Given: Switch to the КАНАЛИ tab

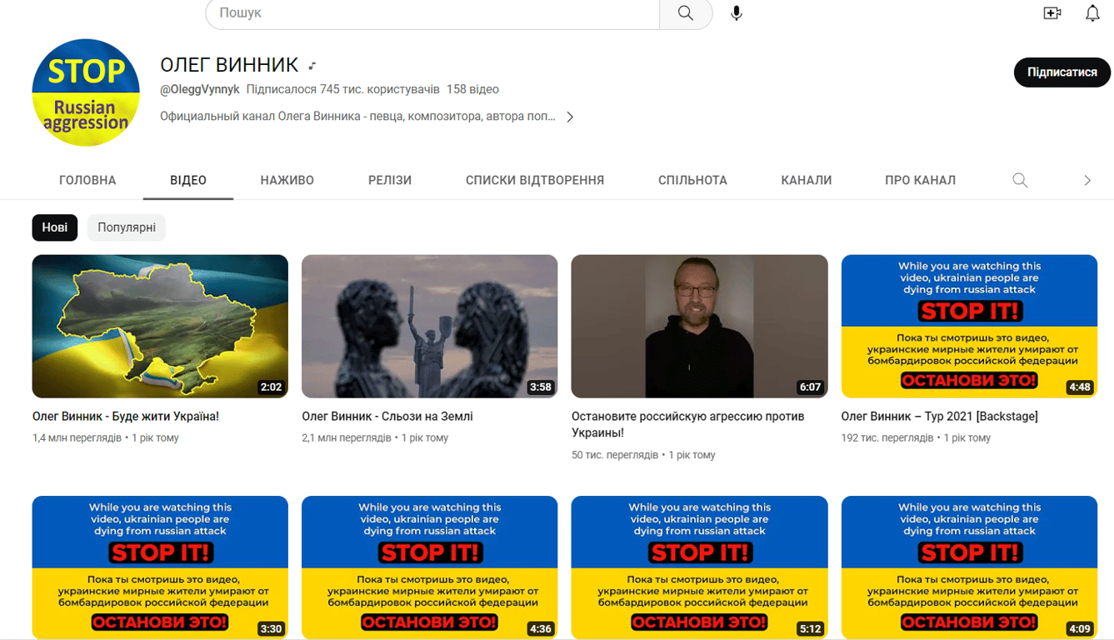Looking at the screenshot, I should click(x=807, y=180).
